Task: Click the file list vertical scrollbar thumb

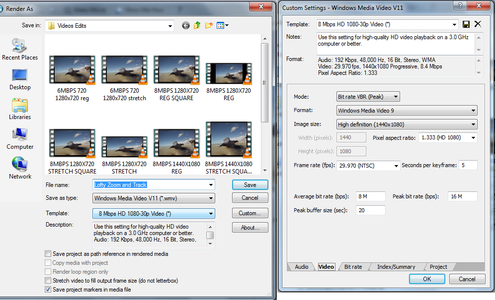Action: [264, 83]
